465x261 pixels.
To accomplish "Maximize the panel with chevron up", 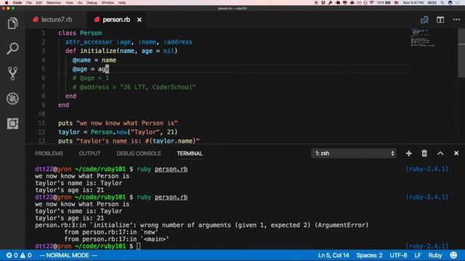I will click(440, 153).
